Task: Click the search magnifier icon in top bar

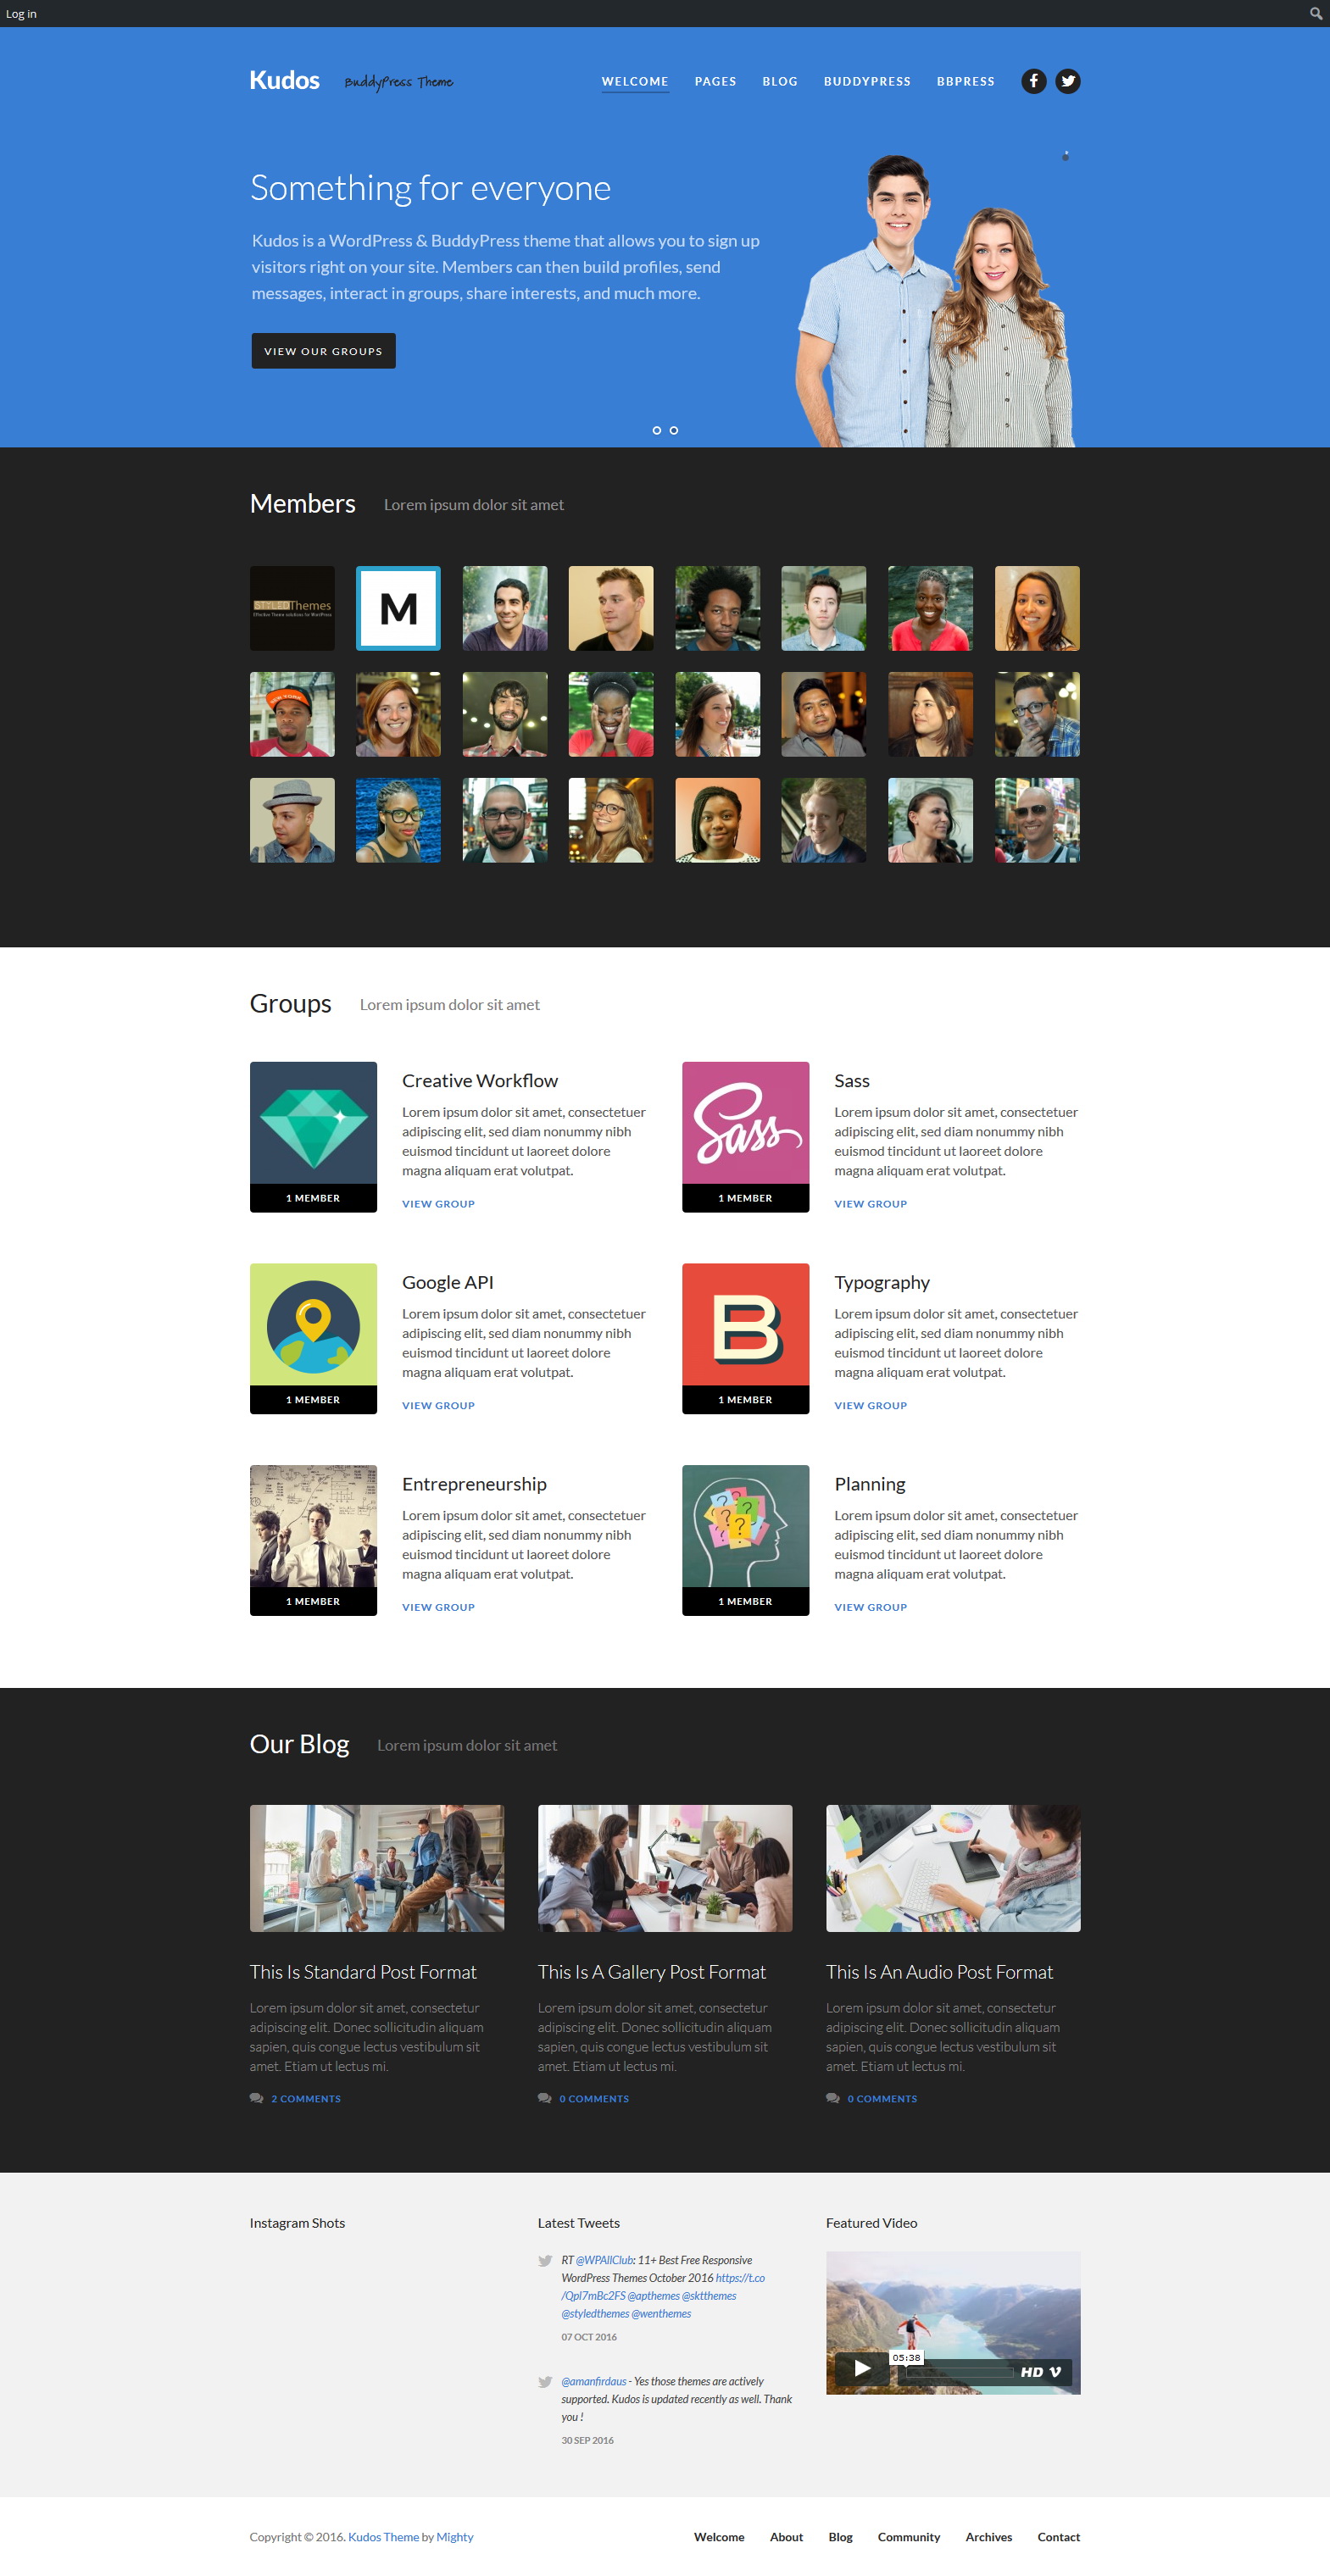Action: click(x=1315, y=13)
